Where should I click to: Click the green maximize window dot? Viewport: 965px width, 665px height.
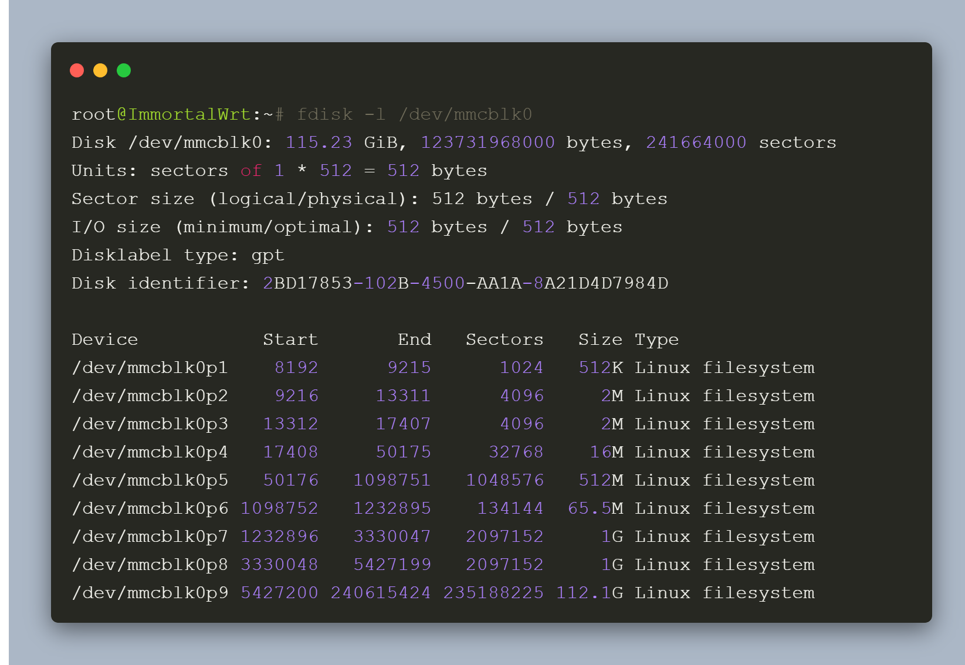[x=124, y=70]
